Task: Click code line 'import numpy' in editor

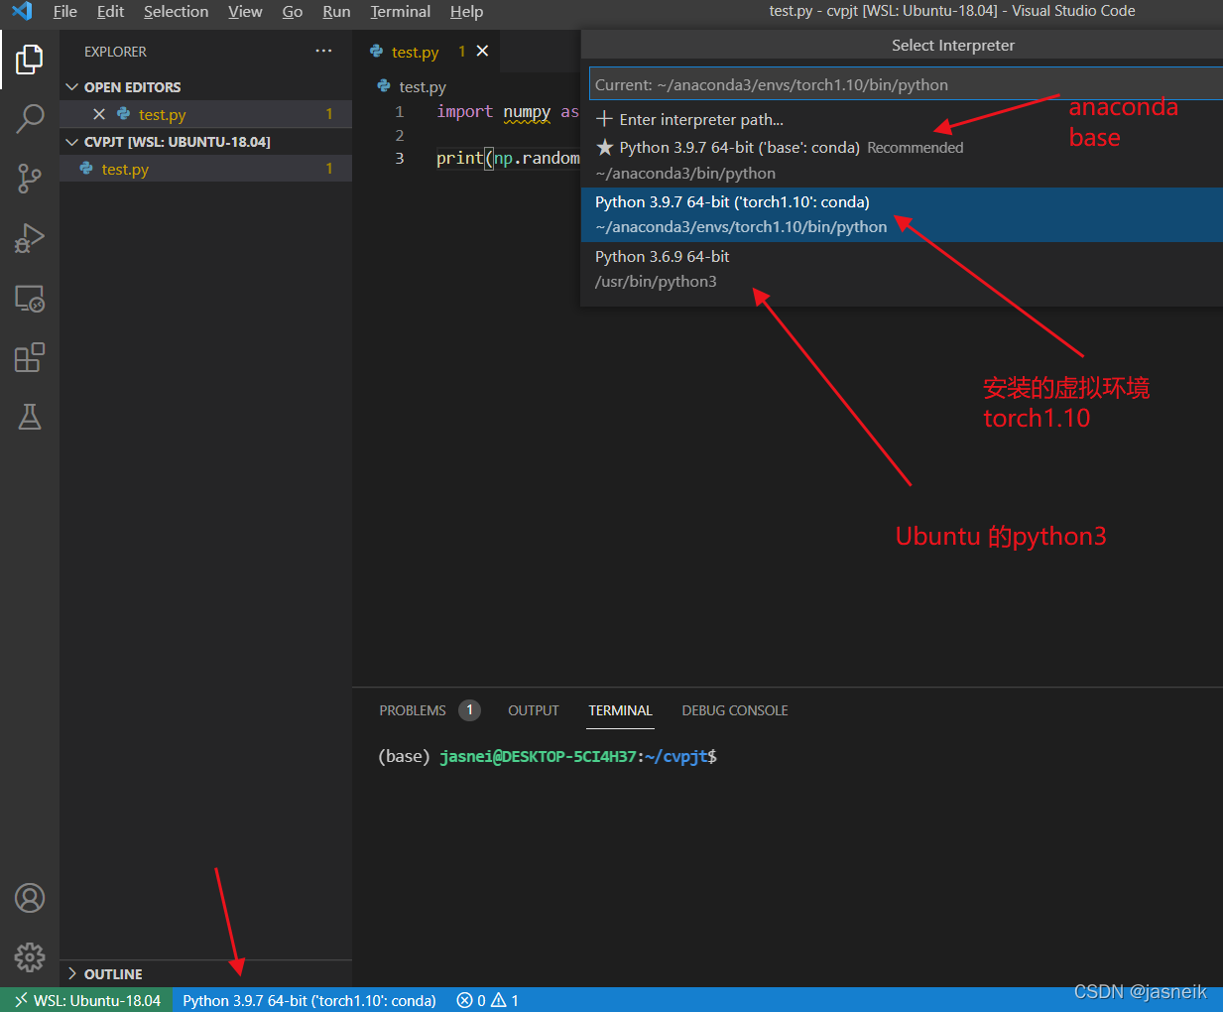Action: click(508, 112)
